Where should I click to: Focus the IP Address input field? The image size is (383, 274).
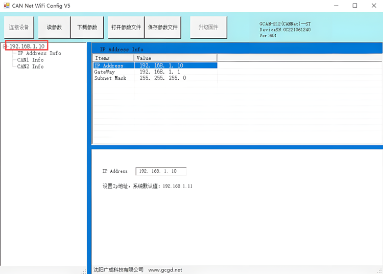161,171
